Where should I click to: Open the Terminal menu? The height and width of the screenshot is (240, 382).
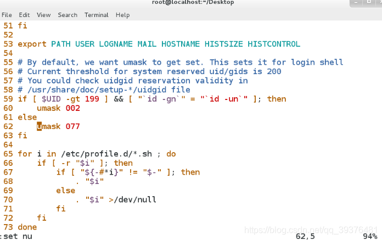(97, 15)
